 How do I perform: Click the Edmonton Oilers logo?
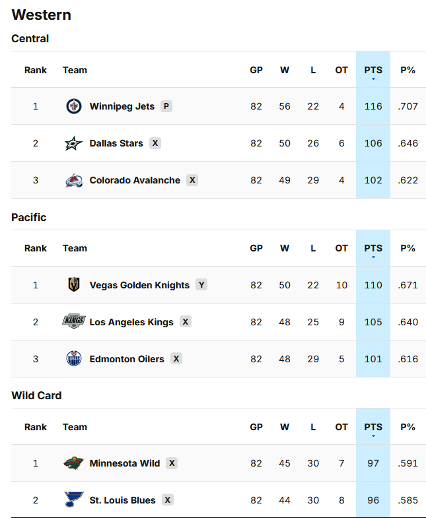(74, 359)
